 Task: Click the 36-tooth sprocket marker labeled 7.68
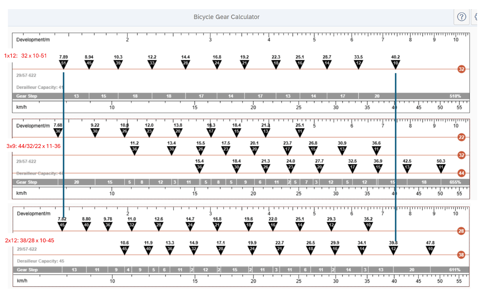pos(58,132)
